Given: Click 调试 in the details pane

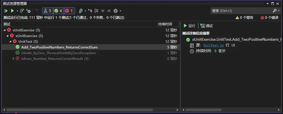Looking at the screenshot, I should click(x=206, y=26).
